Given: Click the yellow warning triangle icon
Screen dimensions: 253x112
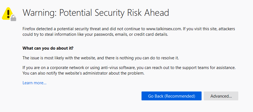Looking at the screenshot, I should (7, 13).
